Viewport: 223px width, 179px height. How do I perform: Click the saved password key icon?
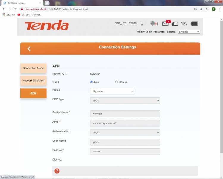pos(195,9)
